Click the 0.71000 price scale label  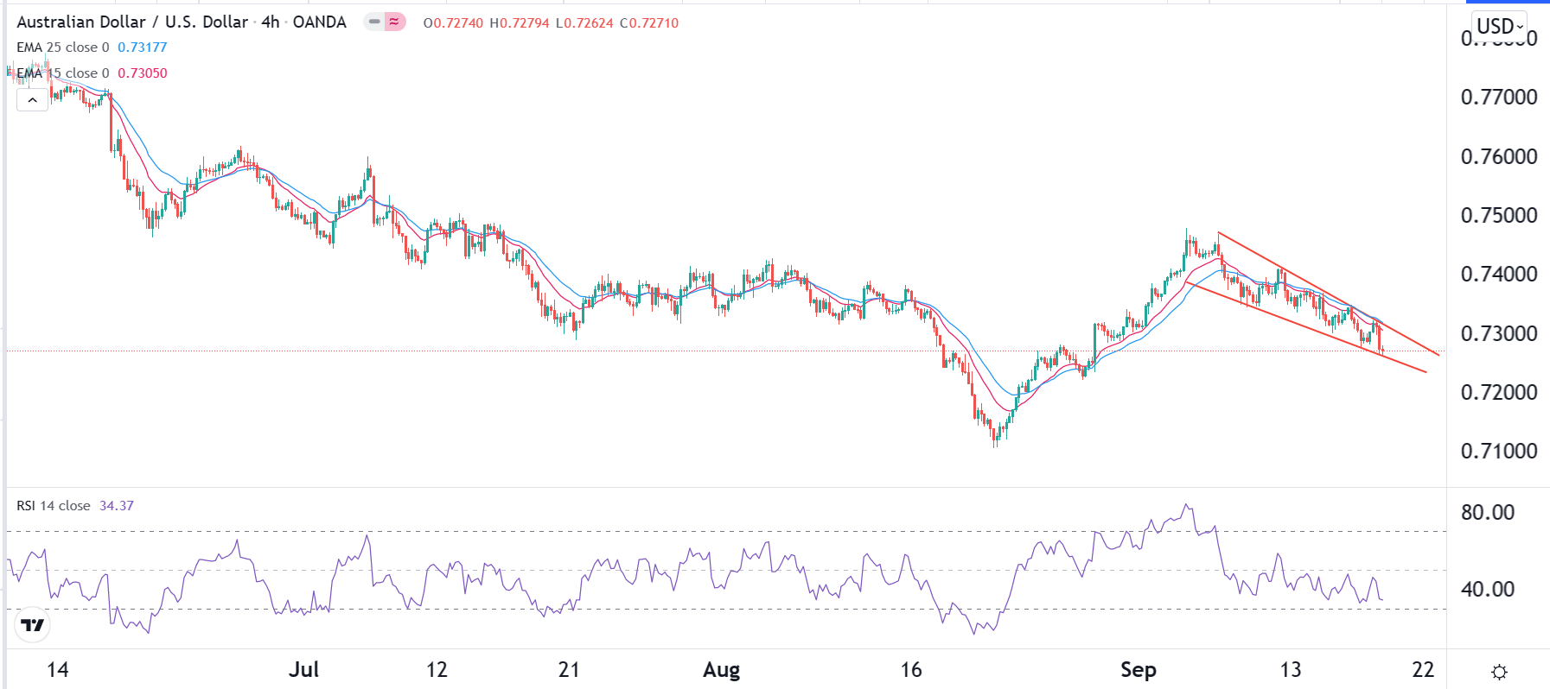1499,451
